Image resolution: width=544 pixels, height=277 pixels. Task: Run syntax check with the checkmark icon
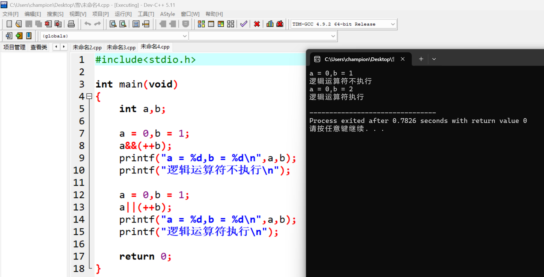[244, 24]
